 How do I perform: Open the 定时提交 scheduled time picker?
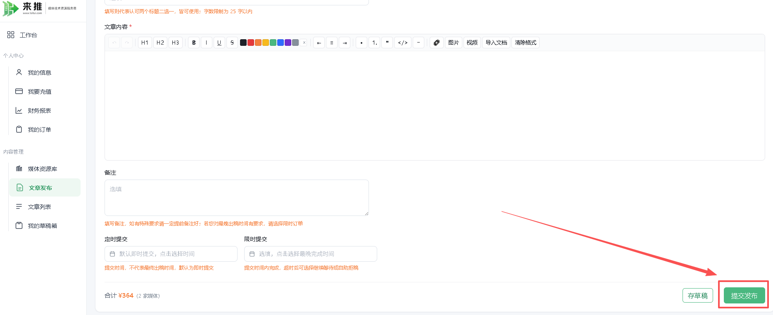pyautogui.click(x=171, y=254)
